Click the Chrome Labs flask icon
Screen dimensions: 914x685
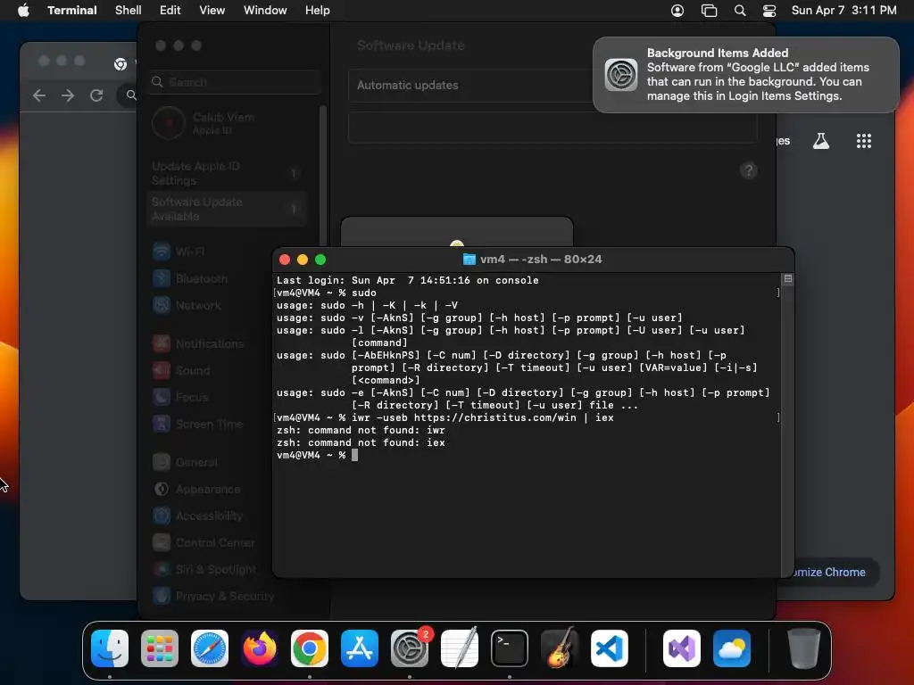point(821,140)
